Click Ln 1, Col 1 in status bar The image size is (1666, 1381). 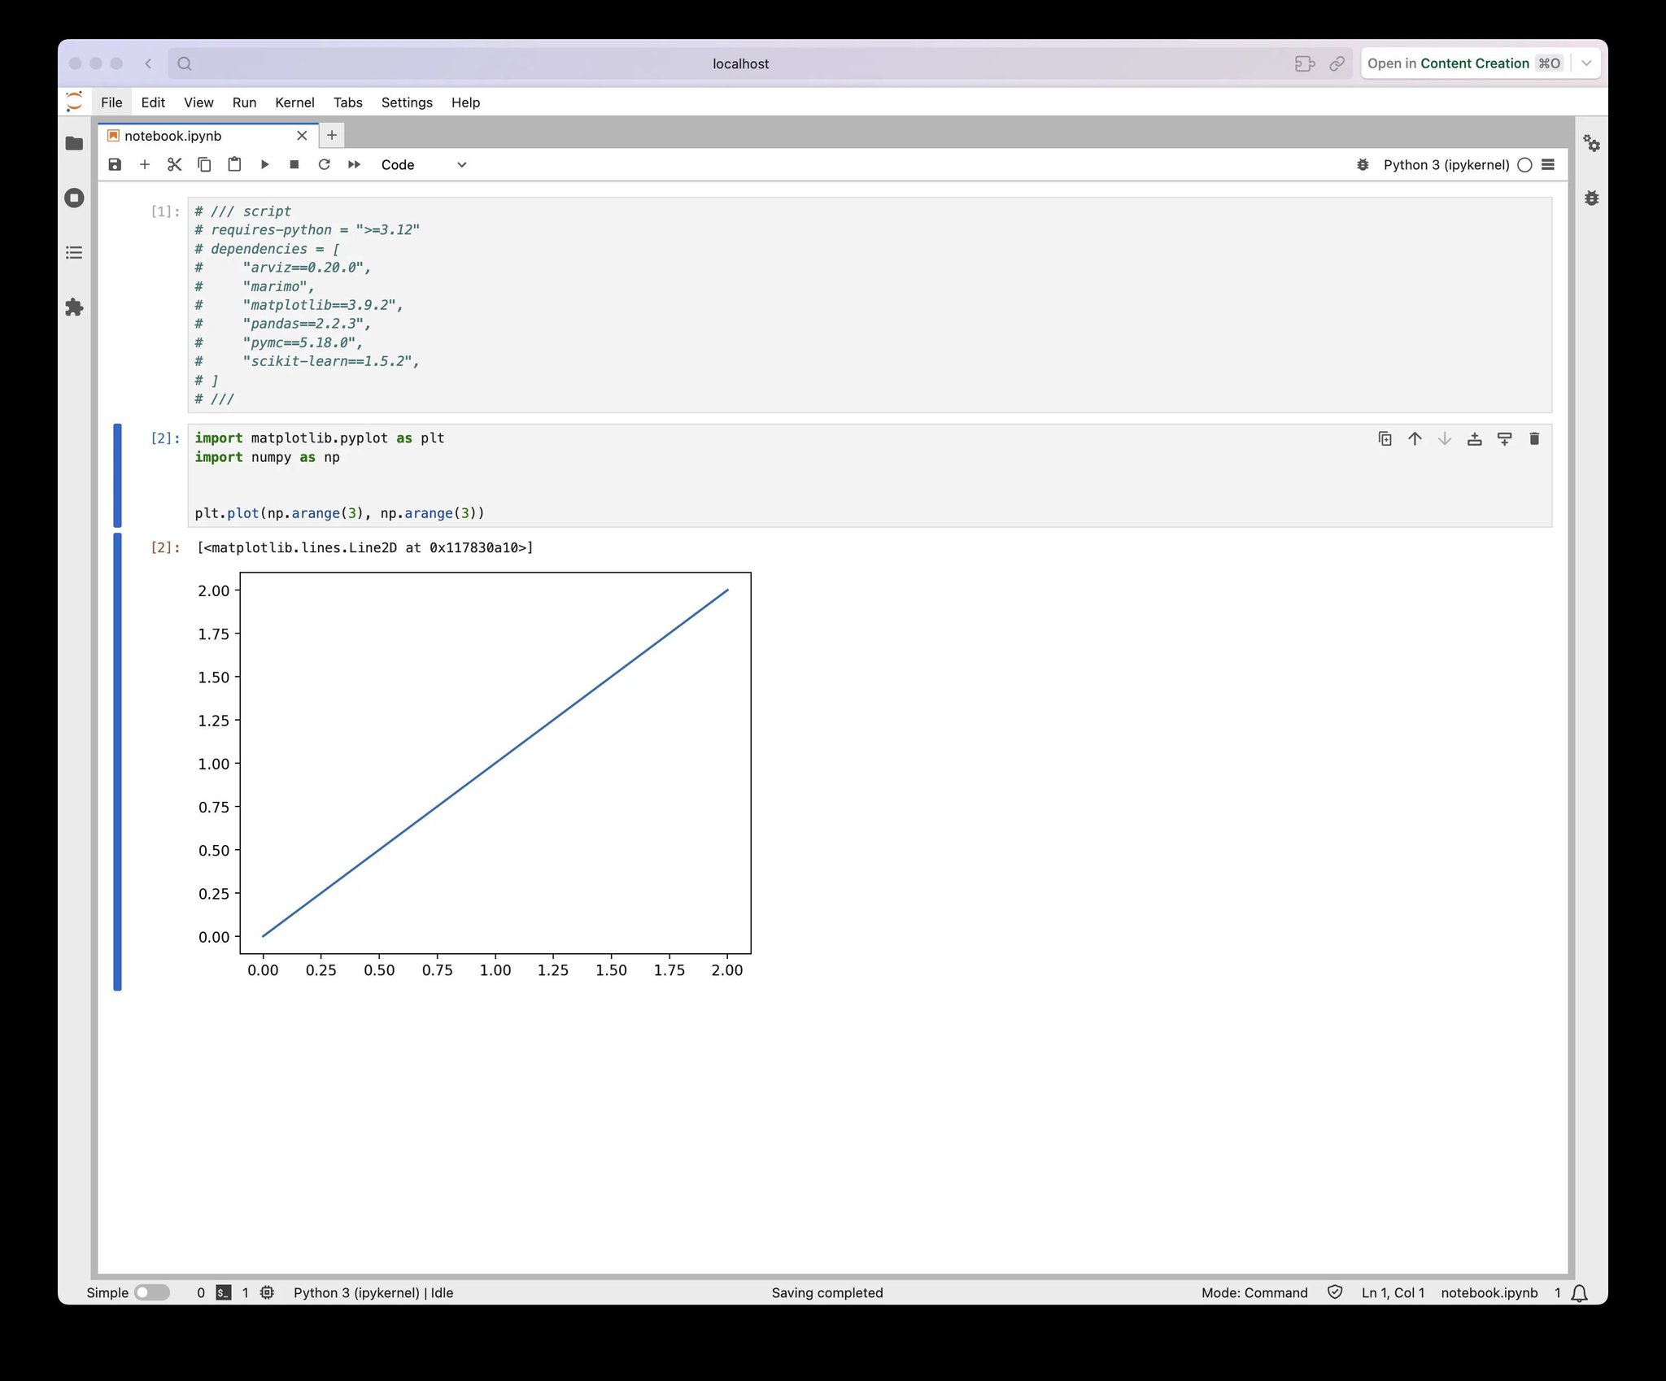click(x=1393, y=1292)
